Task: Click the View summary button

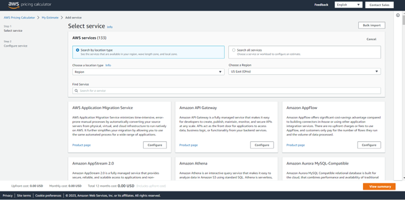Action: pos(379,187)
